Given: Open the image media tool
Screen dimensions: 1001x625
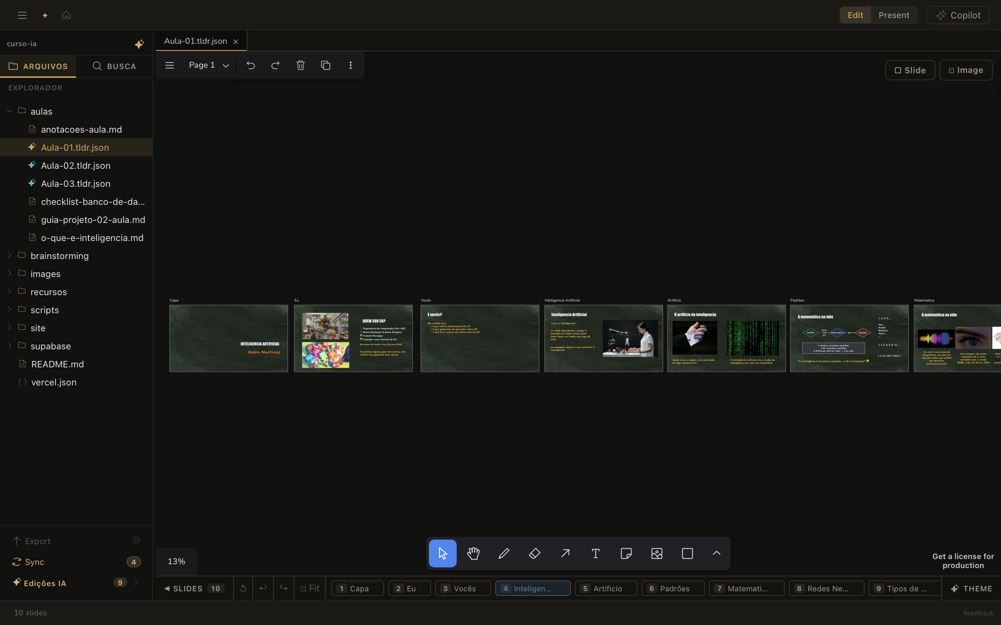Looking at the screenshot, I should (657, 553).
